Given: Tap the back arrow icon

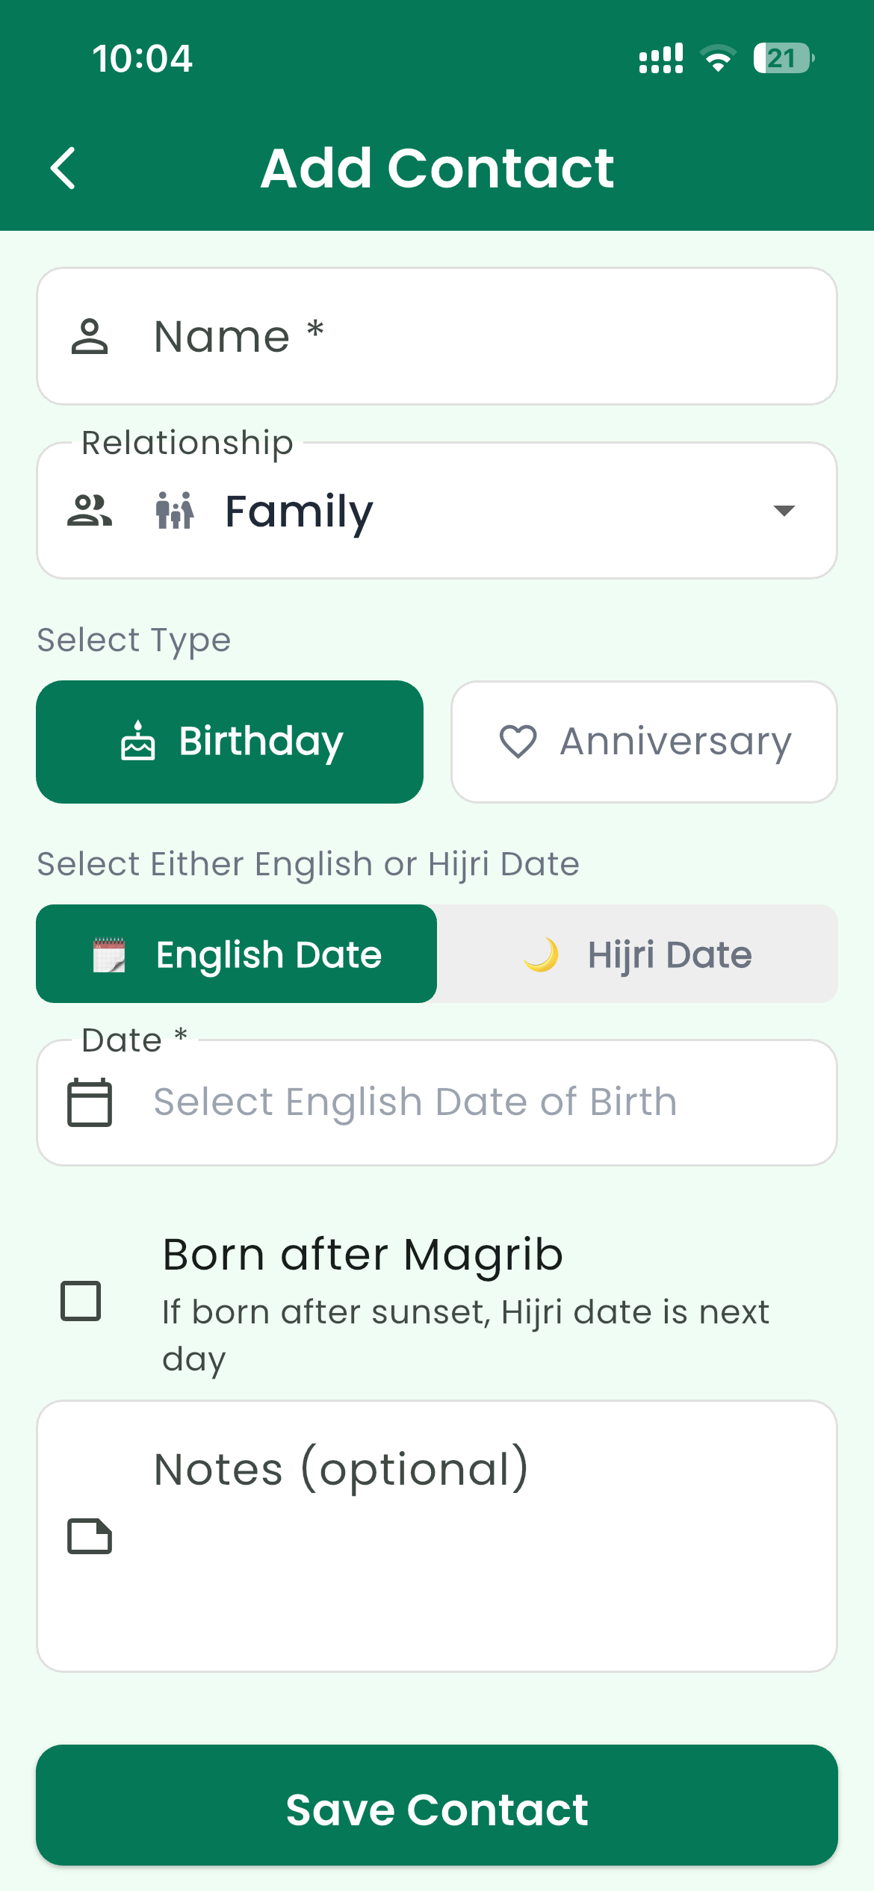Looking at the screenshot, I should pos(63,168).
